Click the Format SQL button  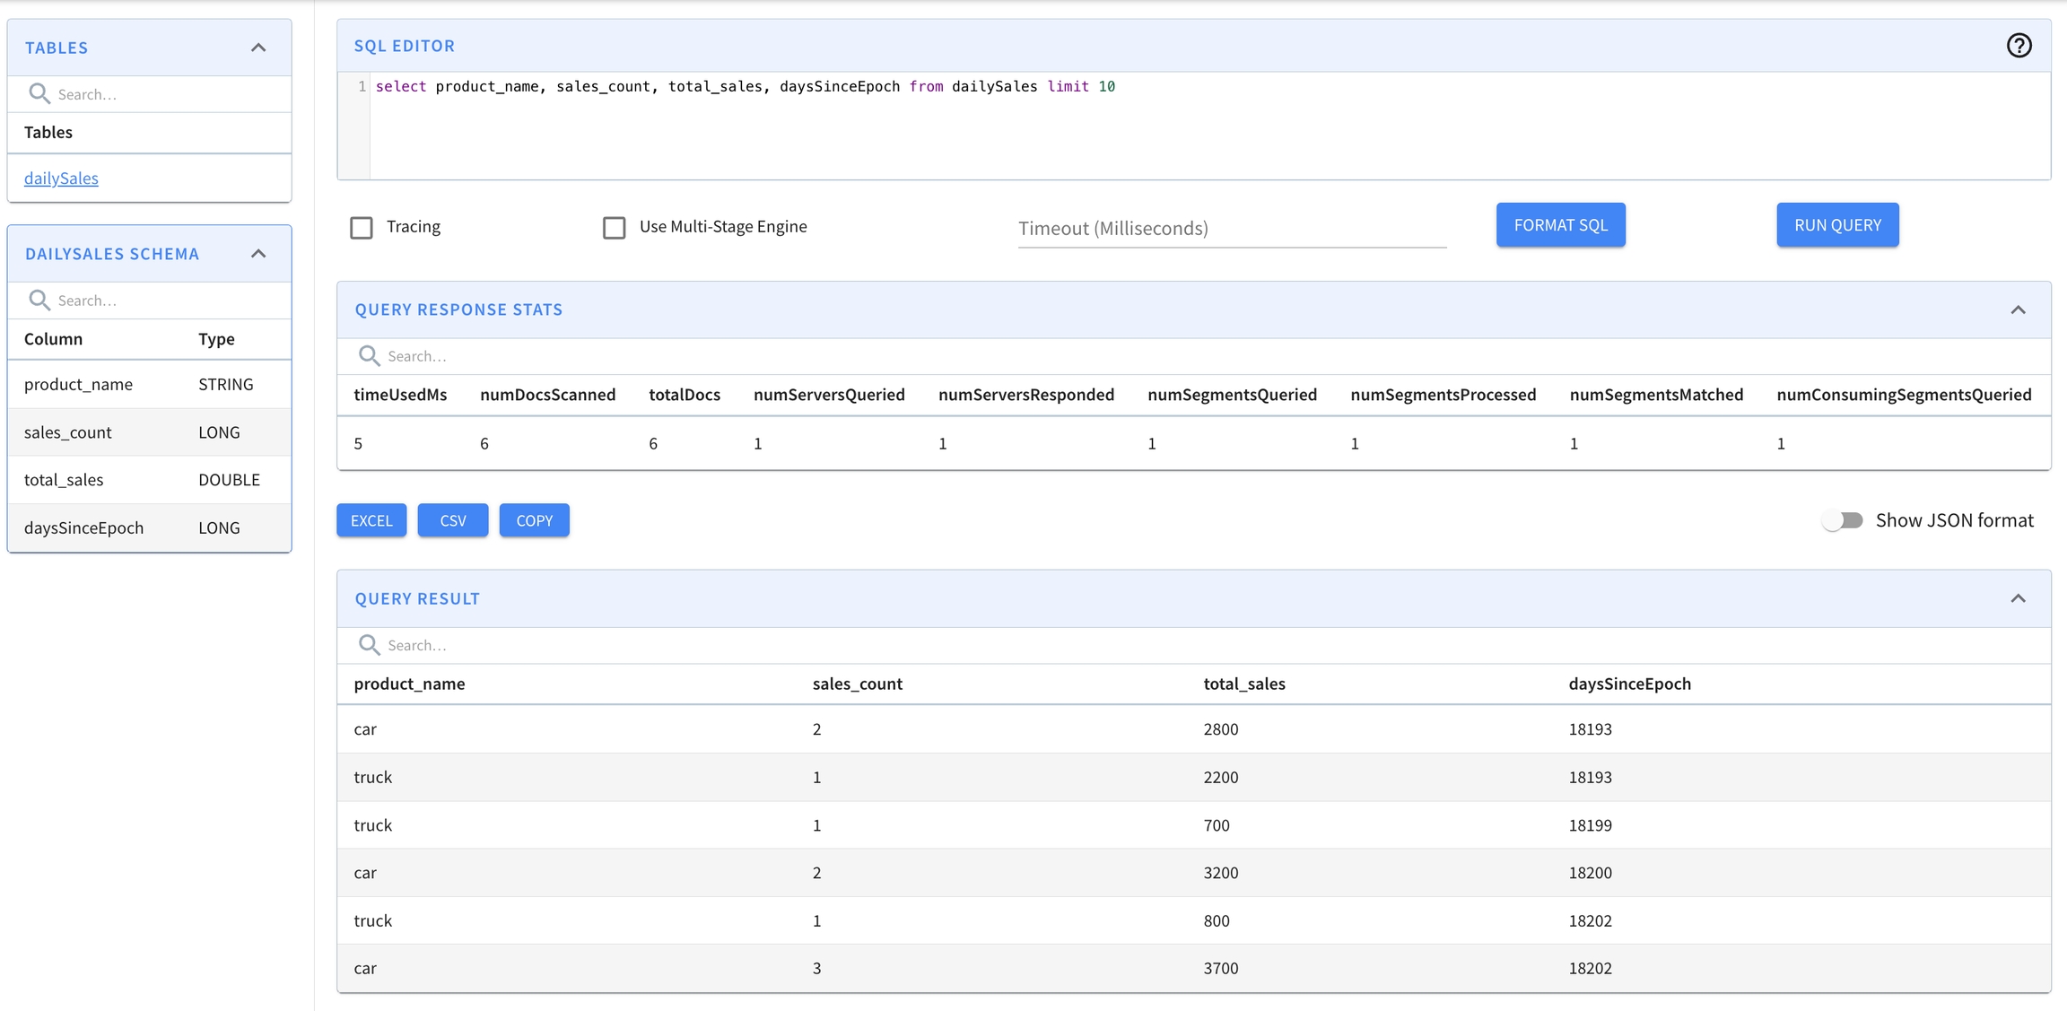[1560, 225]
